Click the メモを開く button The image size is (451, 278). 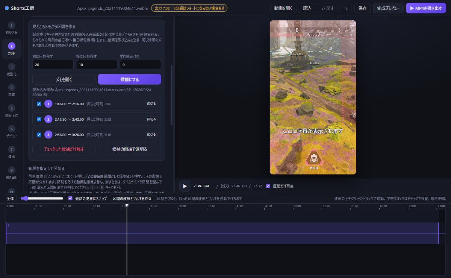point(64,79)
